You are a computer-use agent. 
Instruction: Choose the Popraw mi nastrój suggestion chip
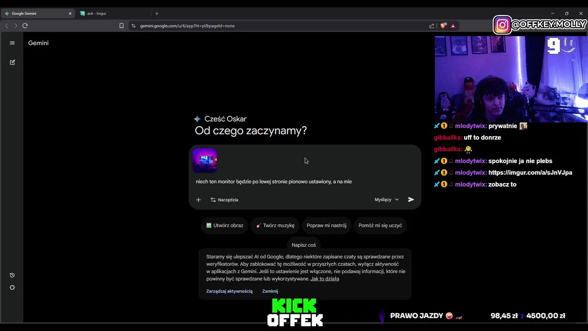(x=327, y=225)
